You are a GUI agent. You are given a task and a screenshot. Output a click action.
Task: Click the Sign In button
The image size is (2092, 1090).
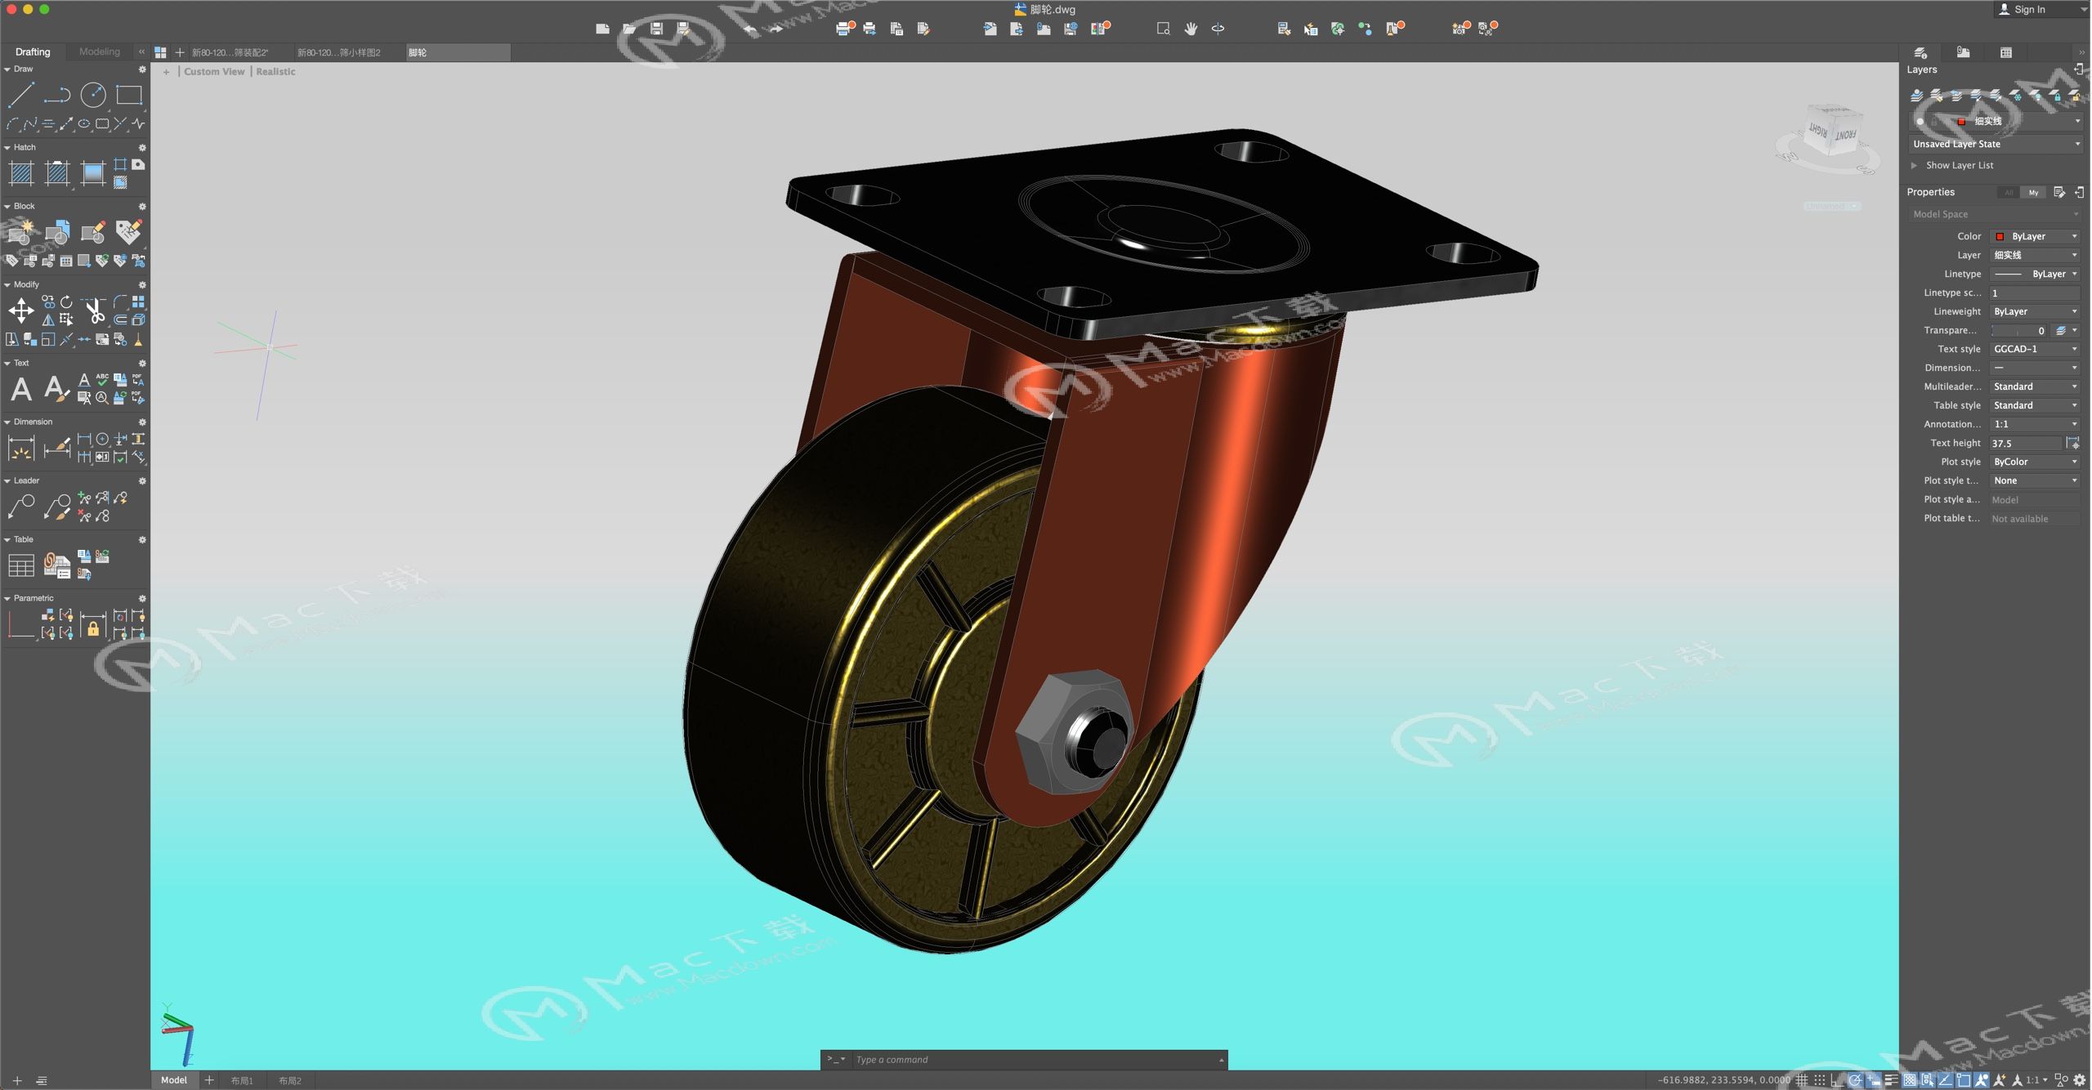(2023, 10)
